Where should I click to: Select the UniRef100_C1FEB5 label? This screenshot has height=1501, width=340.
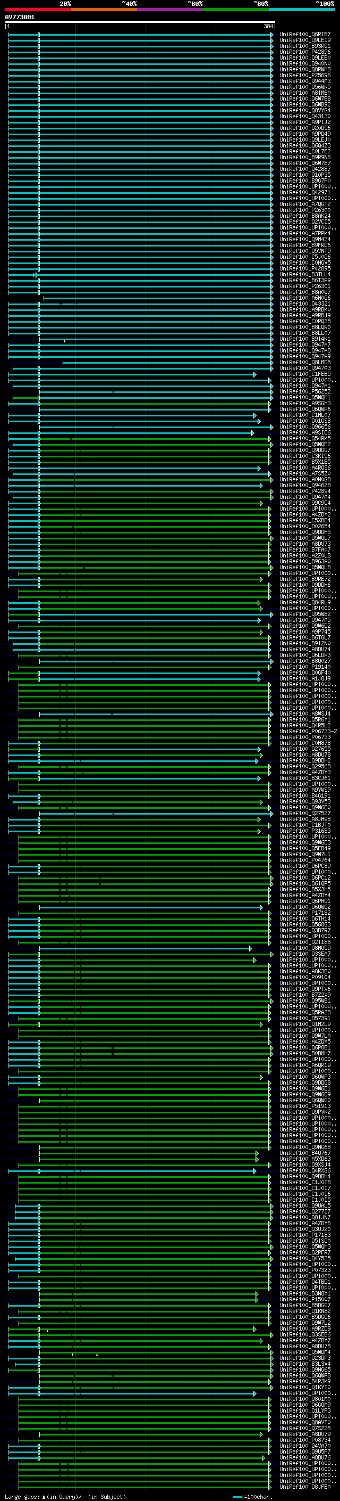[304, 374]
